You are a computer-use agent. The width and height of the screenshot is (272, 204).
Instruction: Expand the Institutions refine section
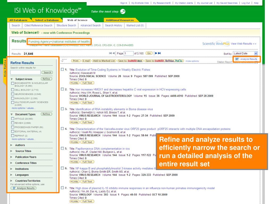pos(11,169)
